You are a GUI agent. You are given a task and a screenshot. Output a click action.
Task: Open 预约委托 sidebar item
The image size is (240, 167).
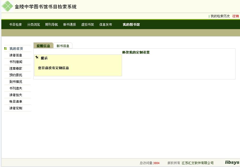pyautogui.click(x=16, y=75)
